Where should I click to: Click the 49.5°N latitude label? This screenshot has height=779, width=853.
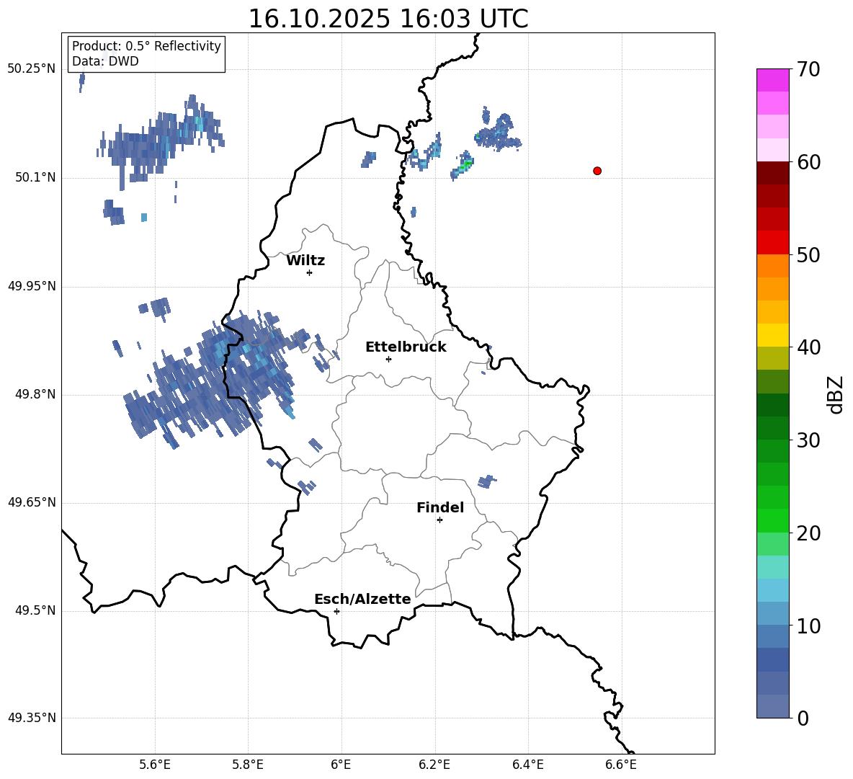coord(35,611)
